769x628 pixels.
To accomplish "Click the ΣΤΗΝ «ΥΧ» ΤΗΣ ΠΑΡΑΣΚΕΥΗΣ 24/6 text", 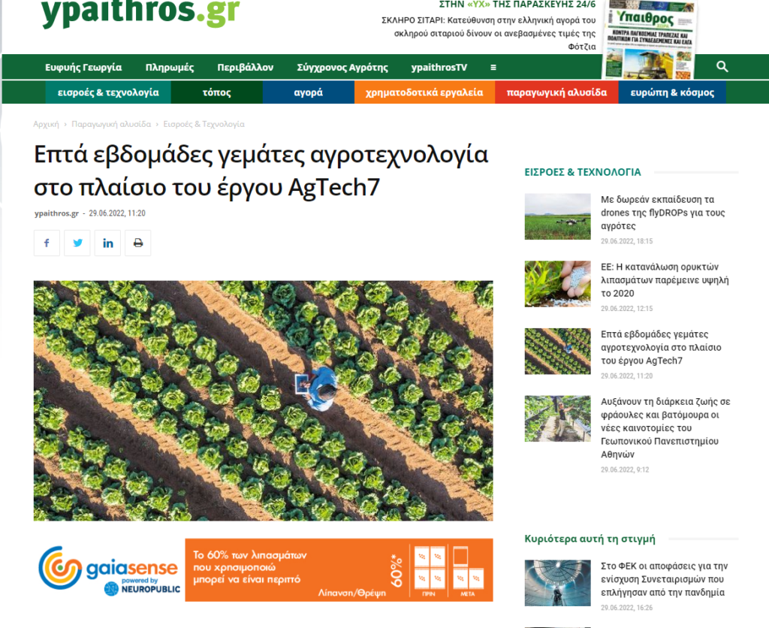I will coord(517,5).
